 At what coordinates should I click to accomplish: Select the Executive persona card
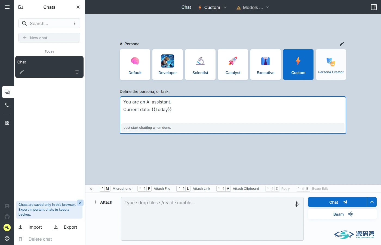[x=266, y=65]
